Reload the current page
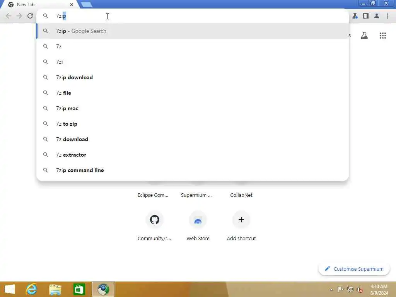396x297 pixels. click(x=30, y=16)
